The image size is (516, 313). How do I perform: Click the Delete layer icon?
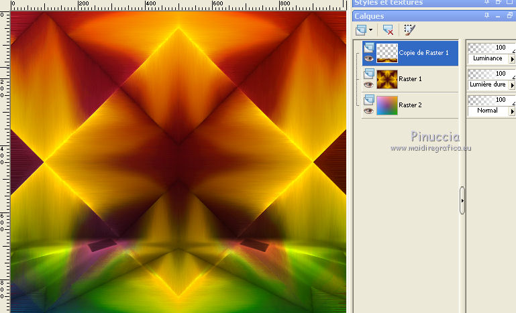tap(388, 30)
